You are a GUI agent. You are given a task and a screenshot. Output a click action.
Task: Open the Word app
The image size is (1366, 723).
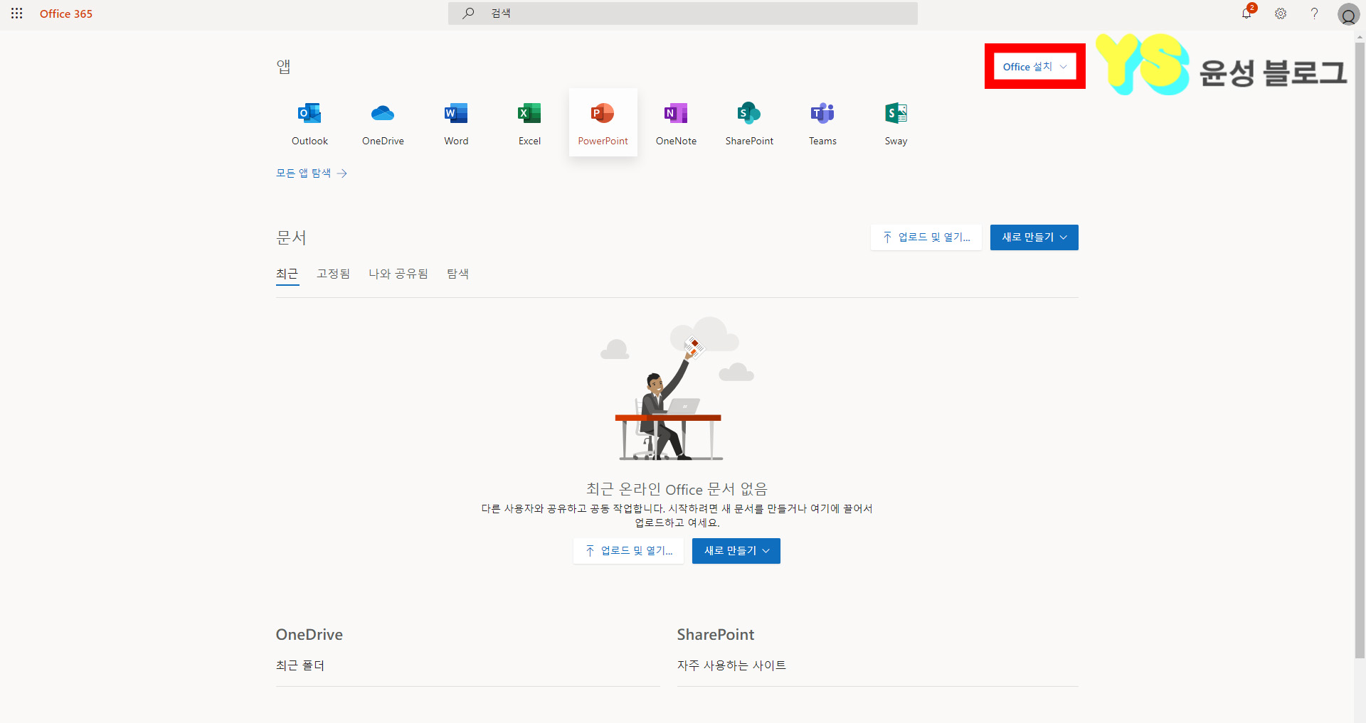pyautogui.click(x=456, y=122)
